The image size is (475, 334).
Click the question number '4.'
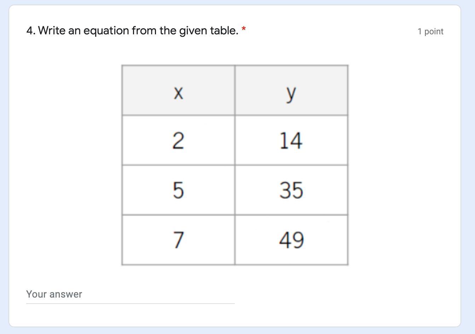31,31
